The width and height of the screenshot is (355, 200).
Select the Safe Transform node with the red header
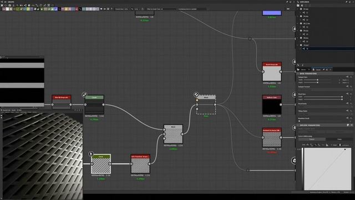140,164
